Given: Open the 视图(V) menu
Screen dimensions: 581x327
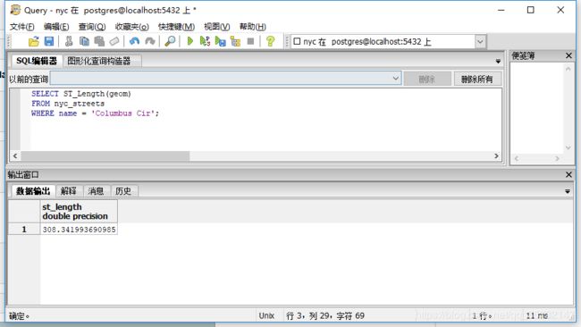Looking at the screenshot, I should click(x=217, y=27).
